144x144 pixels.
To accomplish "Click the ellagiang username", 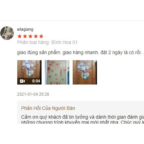I will click(25, 29).
